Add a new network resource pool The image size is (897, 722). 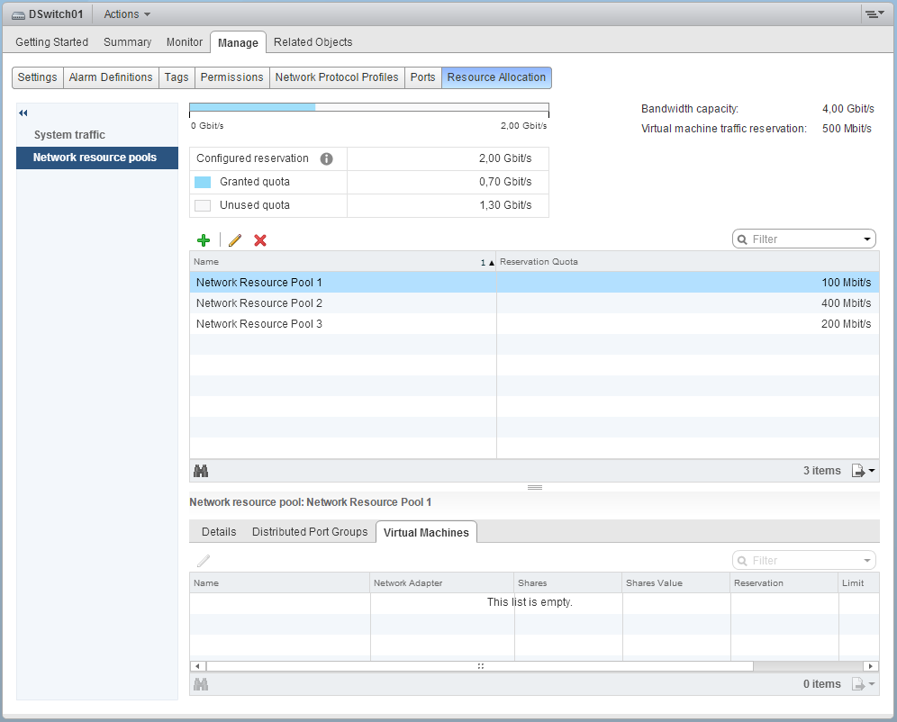click(204, 240)
